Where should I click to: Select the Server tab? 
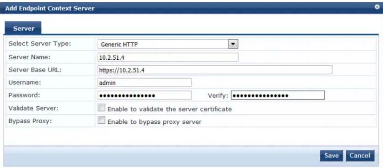click(23, 29)
